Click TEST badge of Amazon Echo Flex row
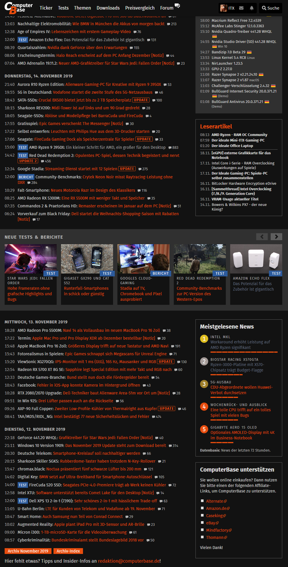 click(x=23, y=40)
